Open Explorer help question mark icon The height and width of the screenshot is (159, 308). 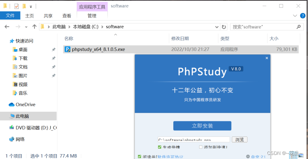click(303, 16)
